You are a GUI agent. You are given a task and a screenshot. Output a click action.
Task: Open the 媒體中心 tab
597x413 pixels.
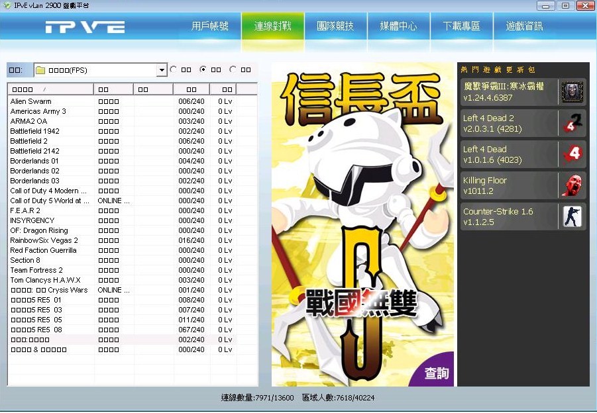399,26
